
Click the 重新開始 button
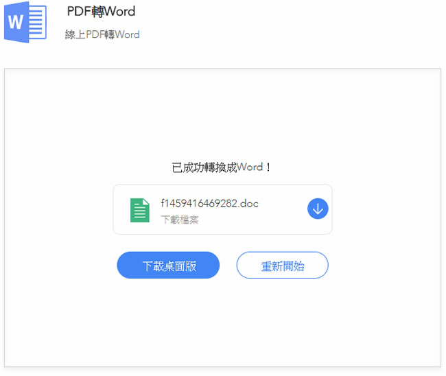[283, 265]
